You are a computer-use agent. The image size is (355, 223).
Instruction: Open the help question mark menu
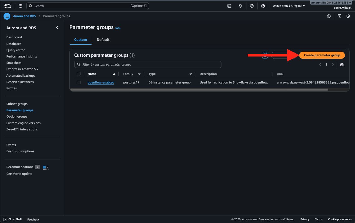point(252,6)
